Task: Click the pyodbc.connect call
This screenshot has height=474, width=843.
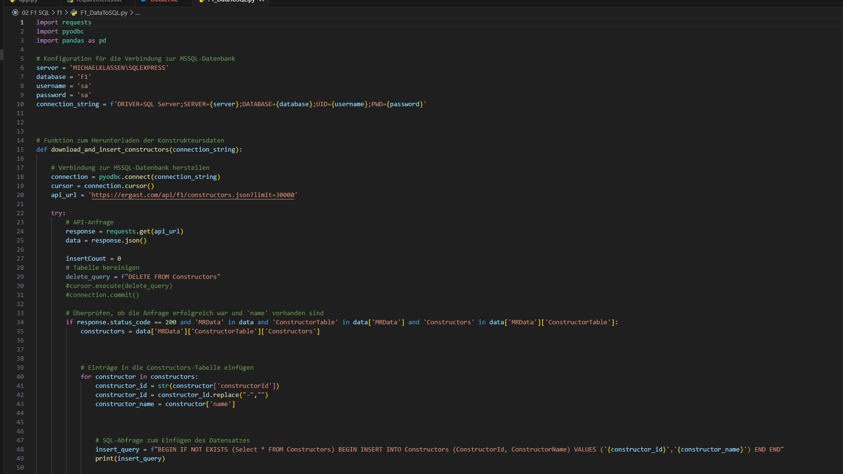Action: coord(160,176)
